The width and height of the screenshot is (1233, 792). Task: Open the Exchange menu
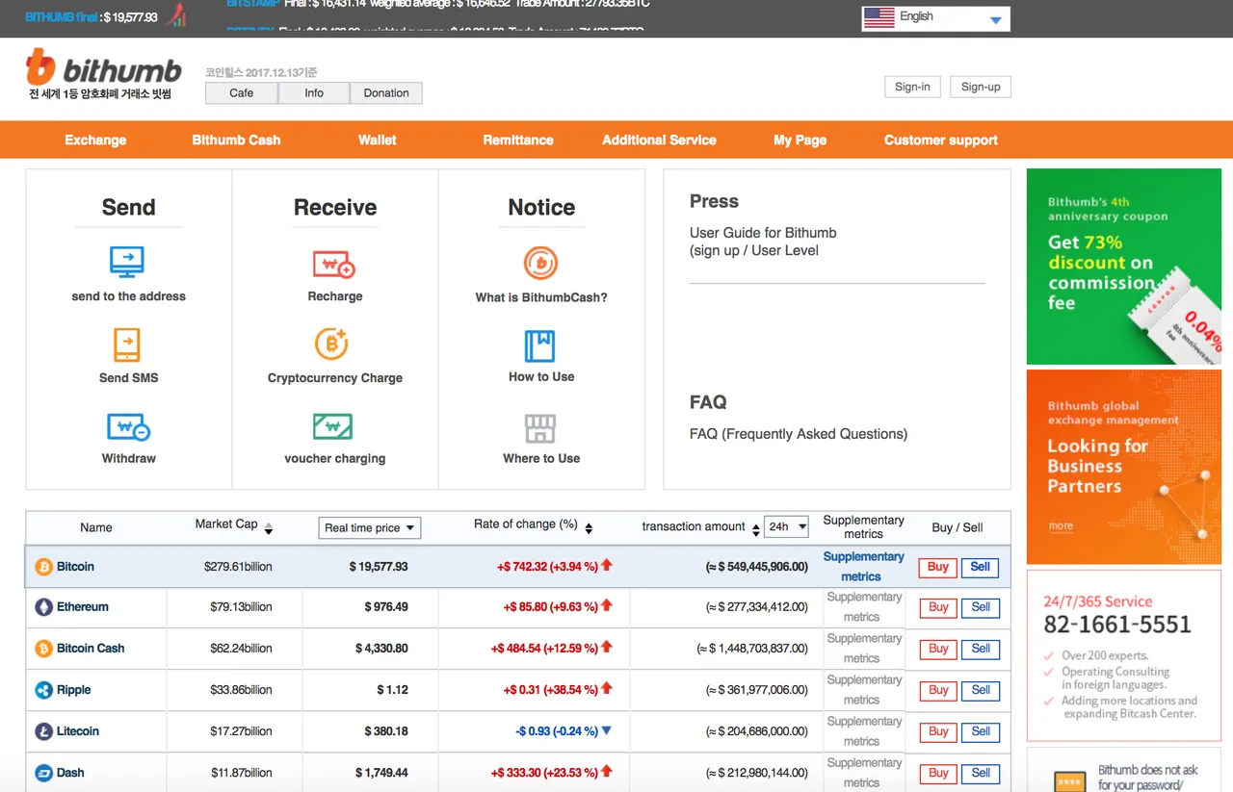click(95, 140)
